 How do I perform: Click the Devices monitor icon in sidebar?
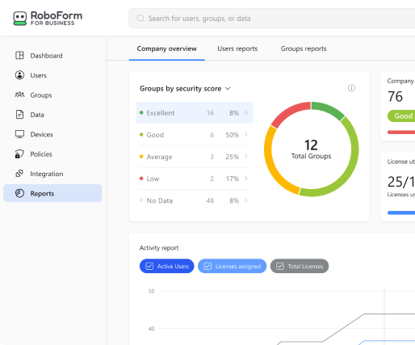[x=19, y=134]
